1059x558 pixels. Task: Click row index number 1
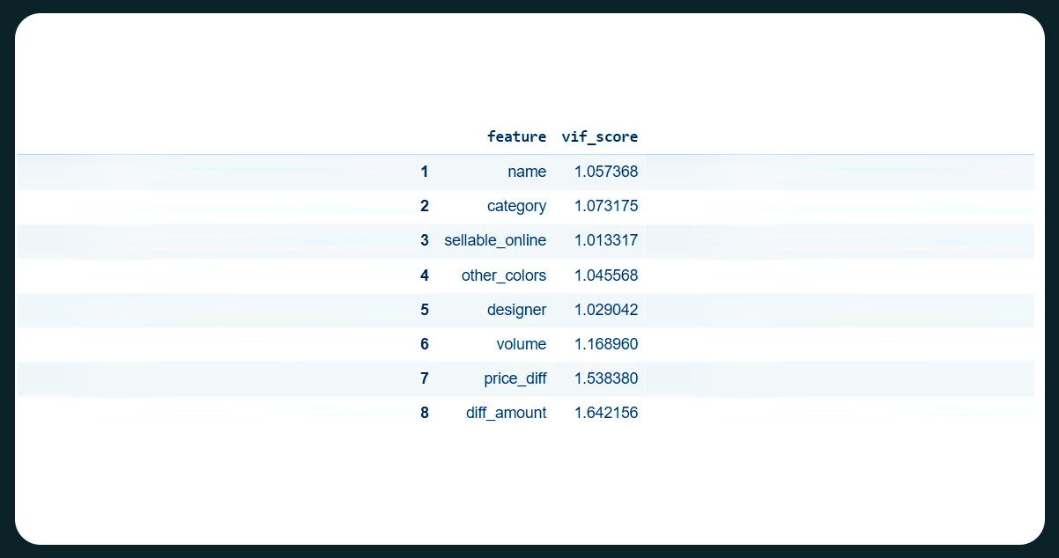[424, 172]
